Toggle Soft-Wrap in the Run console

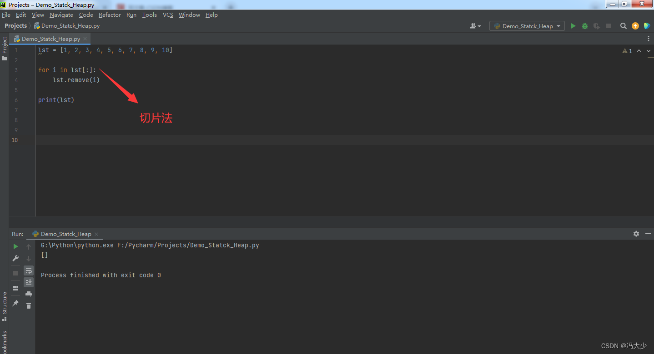(29, 270)
